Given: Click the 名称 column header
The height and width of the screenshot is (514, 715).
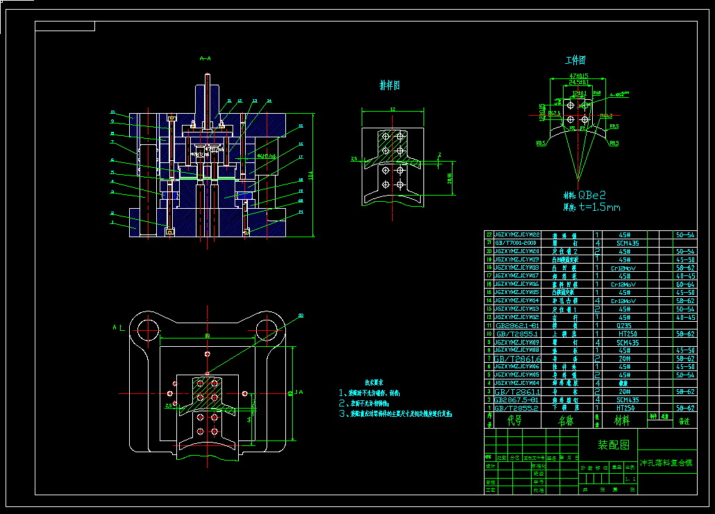Looking at the screenshot, I should click(x=566, y=420).
